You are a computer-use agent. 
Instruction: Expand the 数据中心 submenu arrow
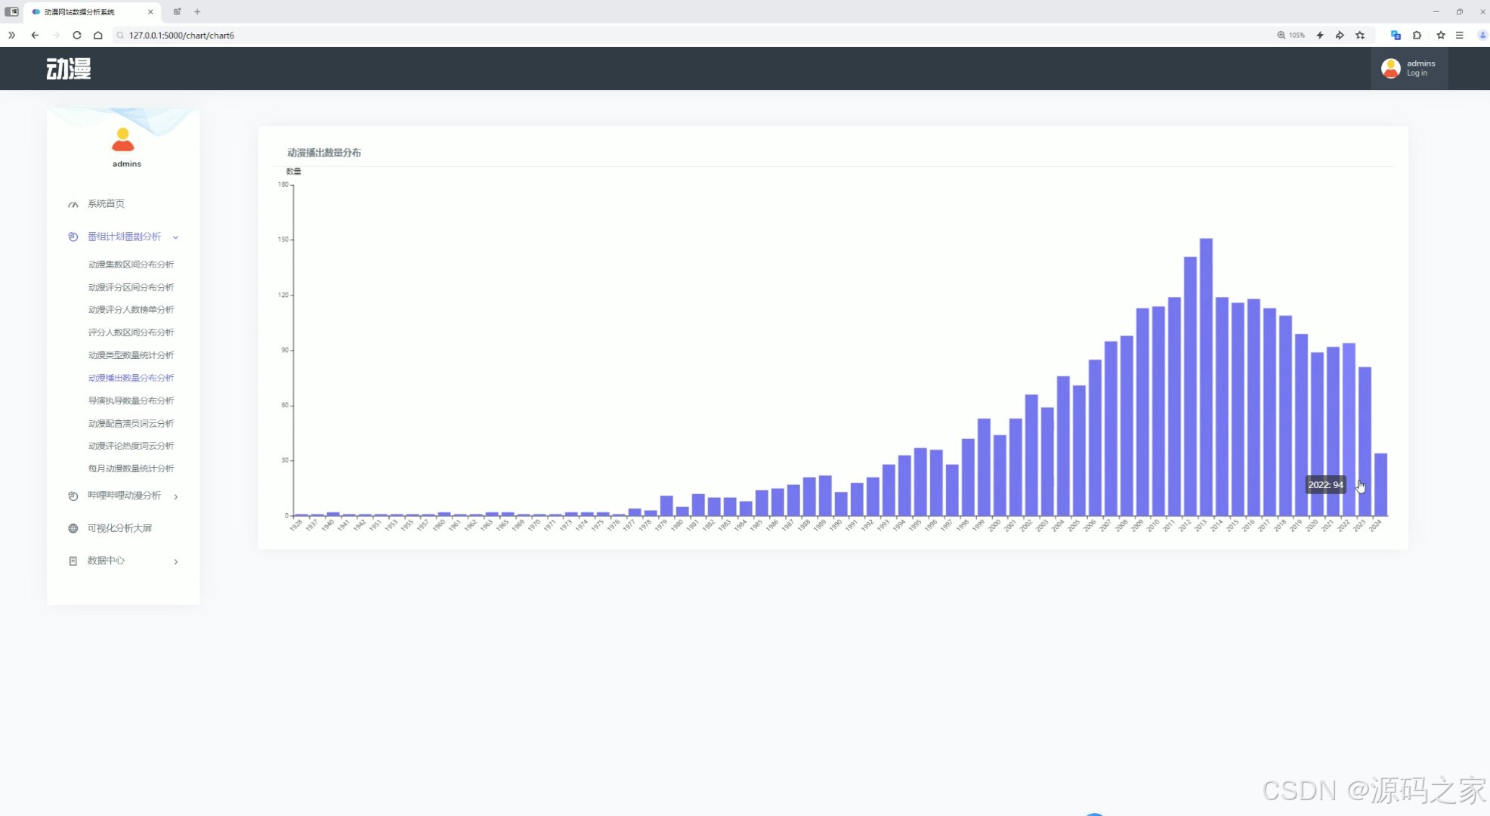pyautogui.click(x=175, y=561)
